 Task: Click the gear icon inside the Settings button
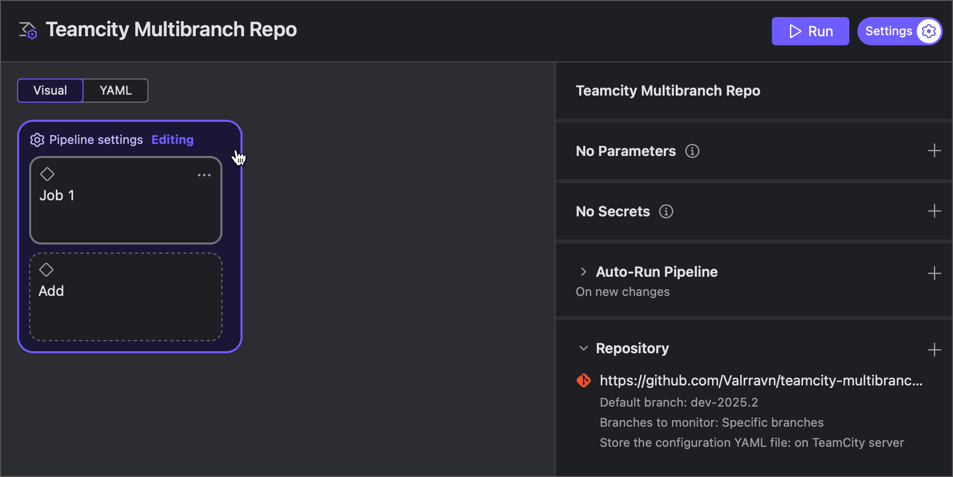(928, 31)
